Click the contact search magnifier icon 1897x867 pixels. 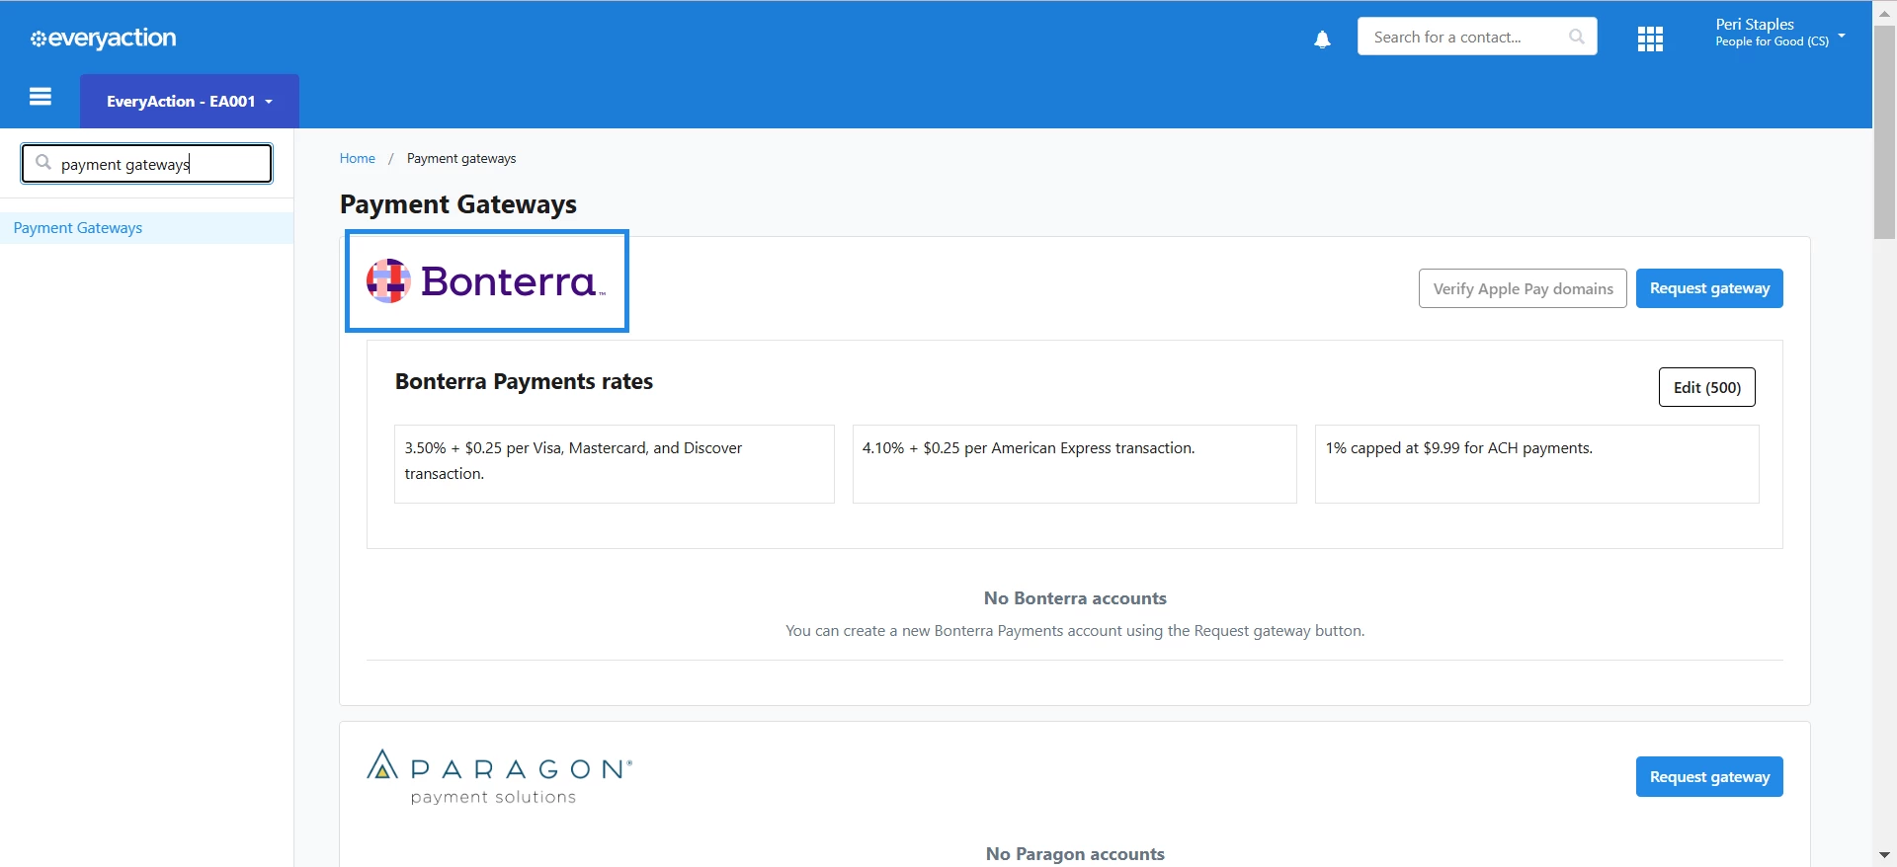tap(1576, 37)
